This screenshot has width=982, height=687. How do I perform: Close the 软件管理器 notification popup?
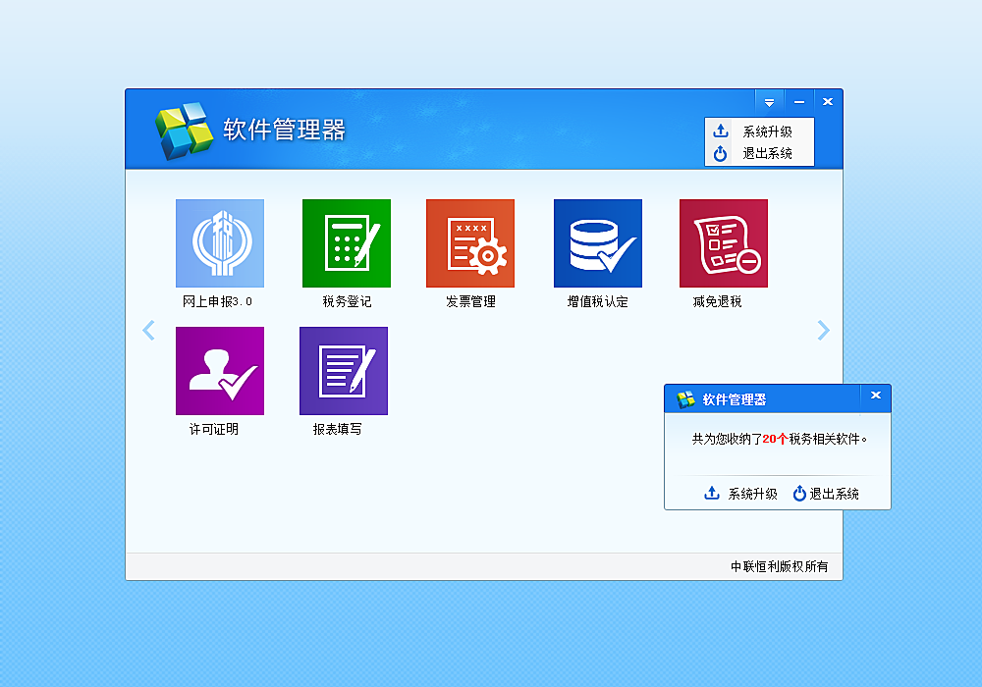(876, 396)
